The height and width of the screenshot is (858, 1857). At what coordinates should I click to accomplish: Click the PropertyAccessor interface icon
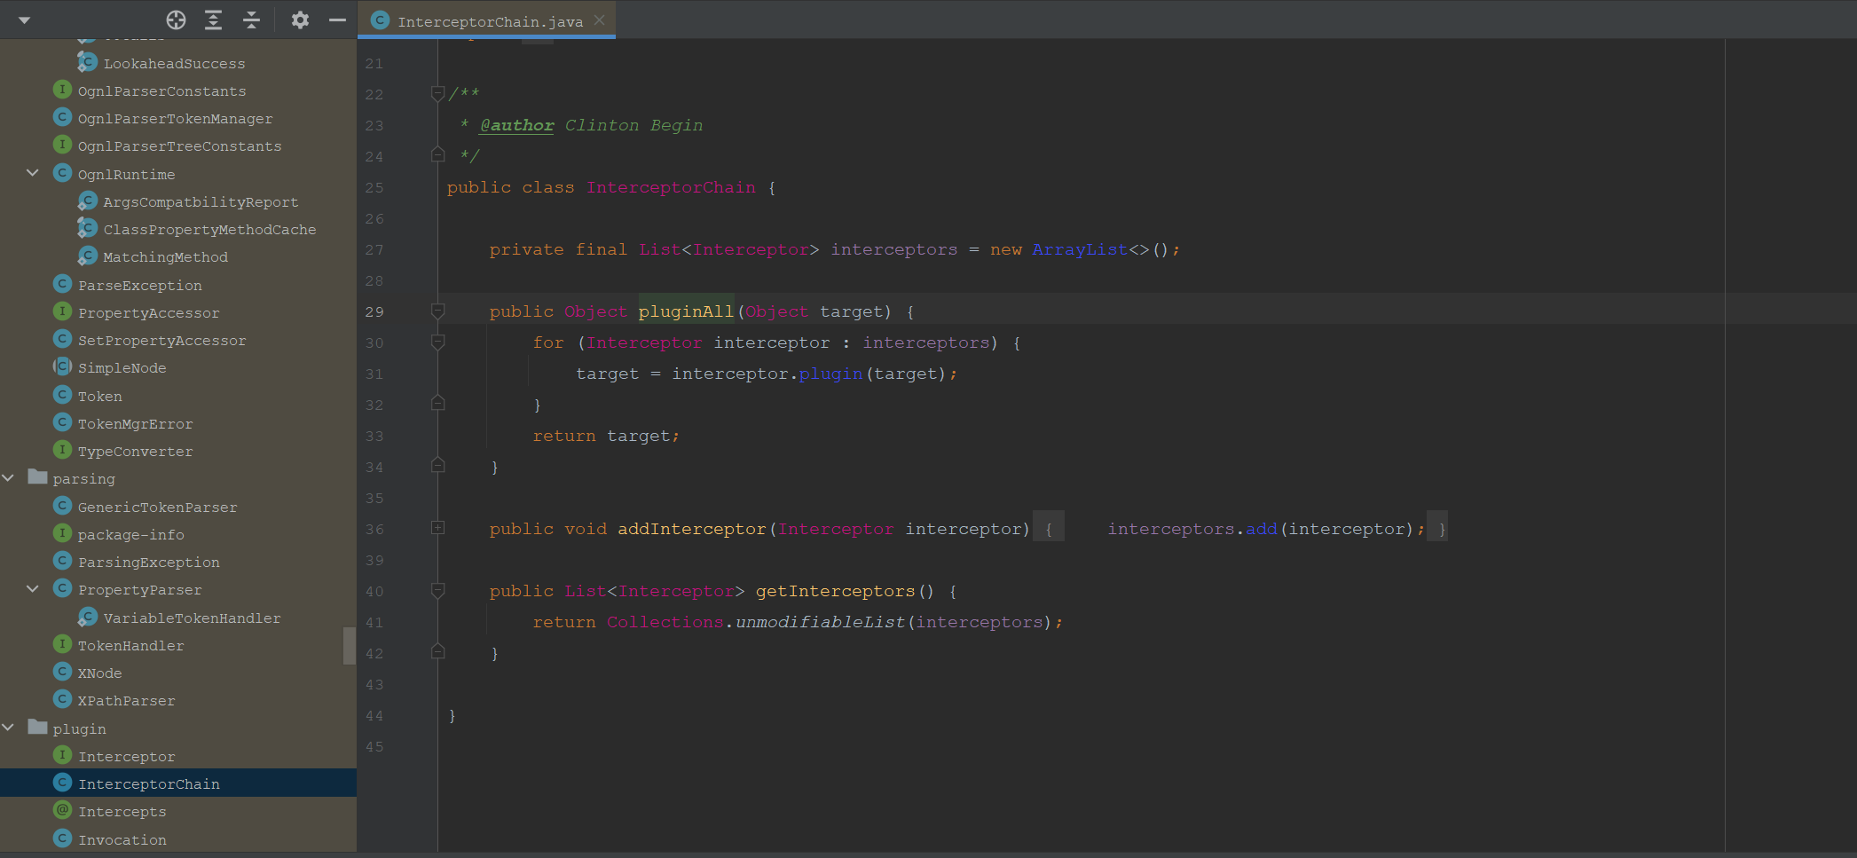tap(62, 311)
